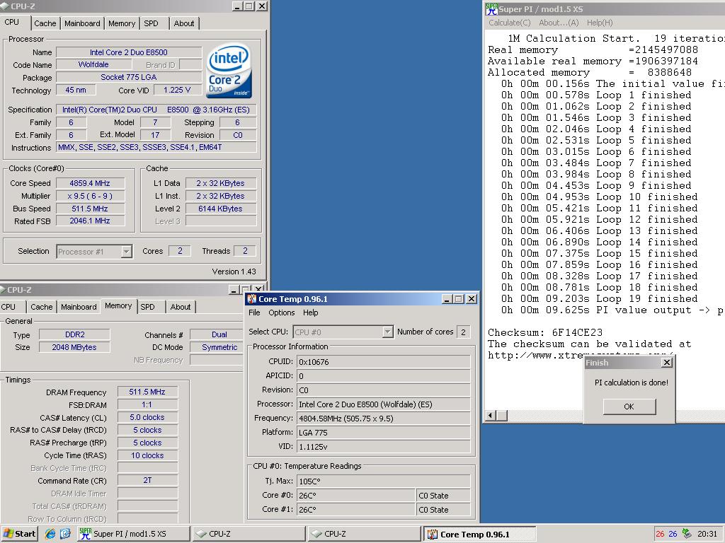Open Memory tab in upper CPU-Z window
This screenshot has height=543, width=725.
tap(122, 23)
